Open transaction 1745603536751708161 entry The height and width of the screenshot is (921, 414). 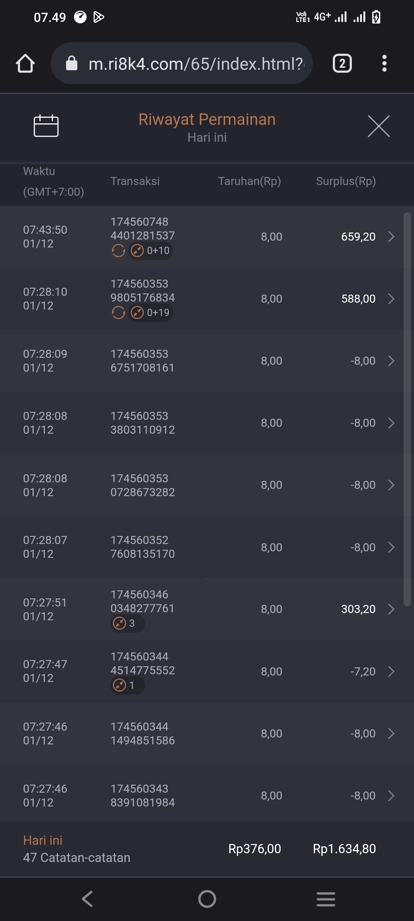(142, 361)
